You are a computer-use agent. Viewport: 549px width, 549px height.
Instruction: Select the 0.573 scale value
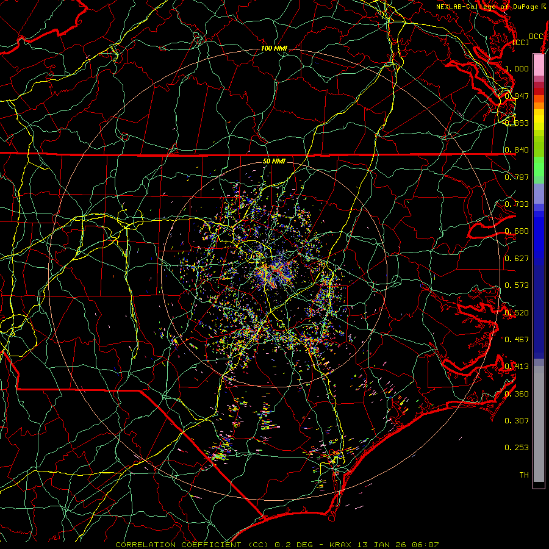coord(517,285)
